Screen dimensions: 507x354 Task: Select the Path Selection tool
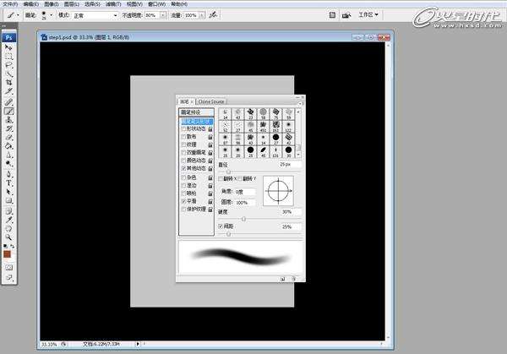pos(8,192)
